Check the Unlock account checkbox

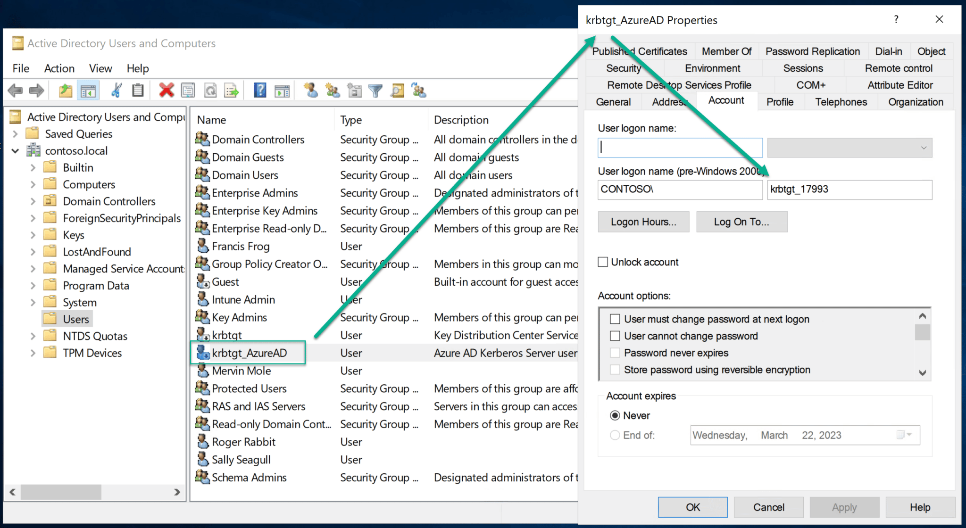pos(603,262)
